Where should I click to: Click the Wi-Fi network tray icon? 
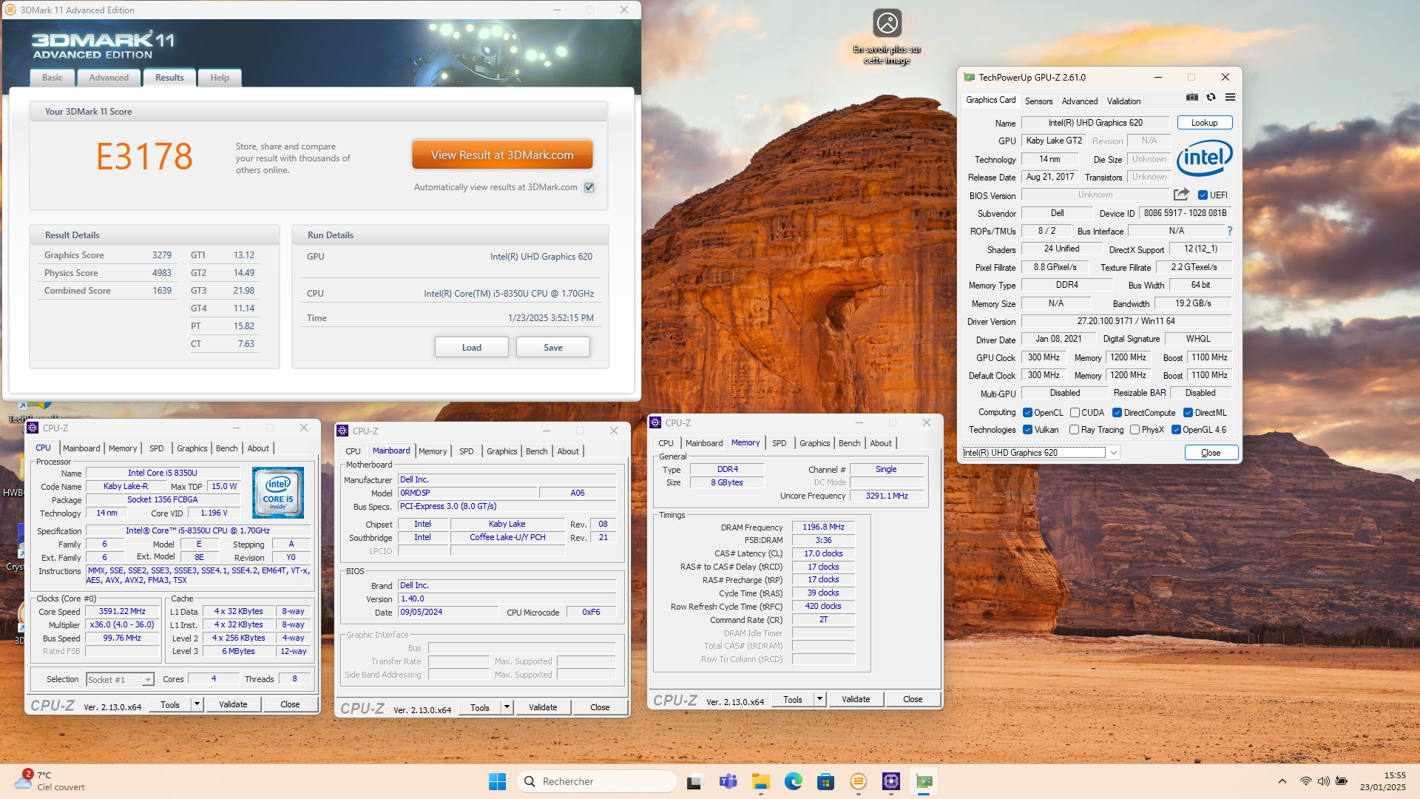1306,781
